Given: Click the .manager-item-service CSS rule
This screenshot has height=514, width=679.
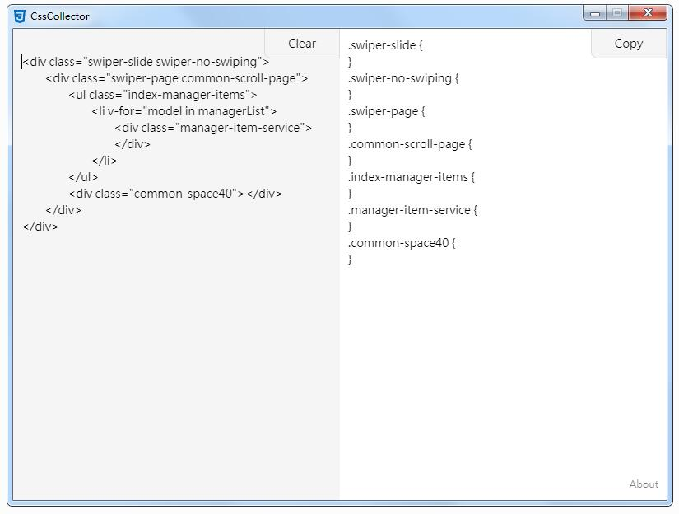Looking at the screenshot, I should [x=412, y=210].
